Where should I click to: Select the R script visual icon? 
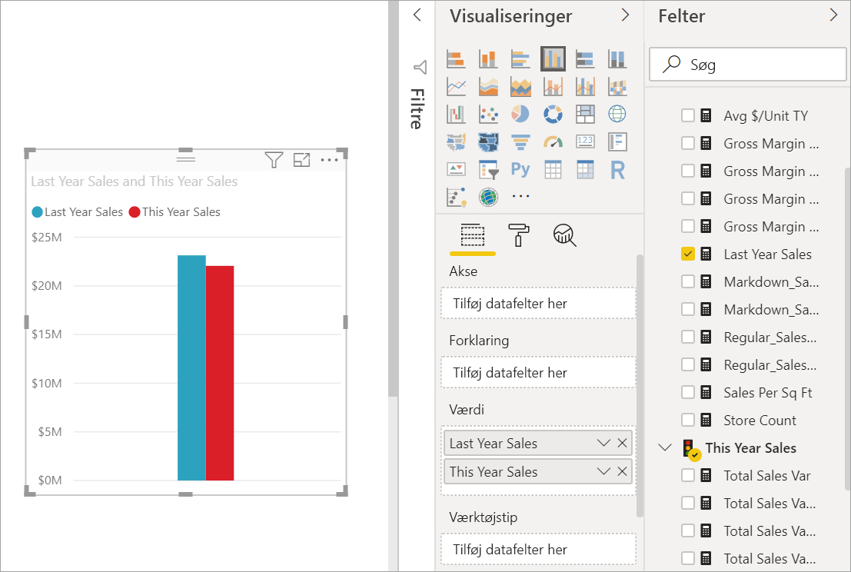[x=617, y=170]
